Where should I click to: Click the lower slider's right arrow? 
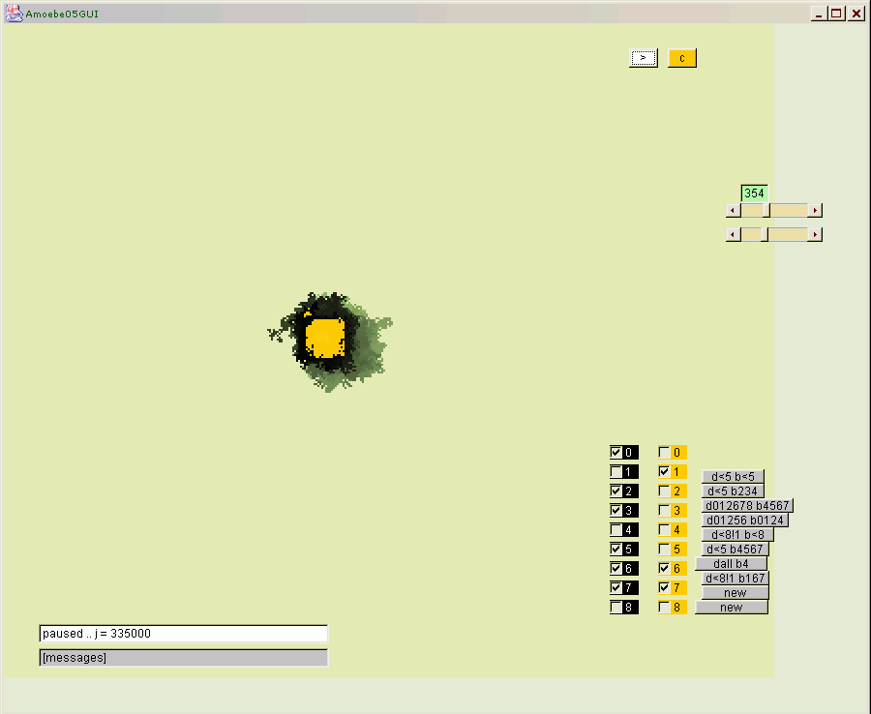(815, 234)
